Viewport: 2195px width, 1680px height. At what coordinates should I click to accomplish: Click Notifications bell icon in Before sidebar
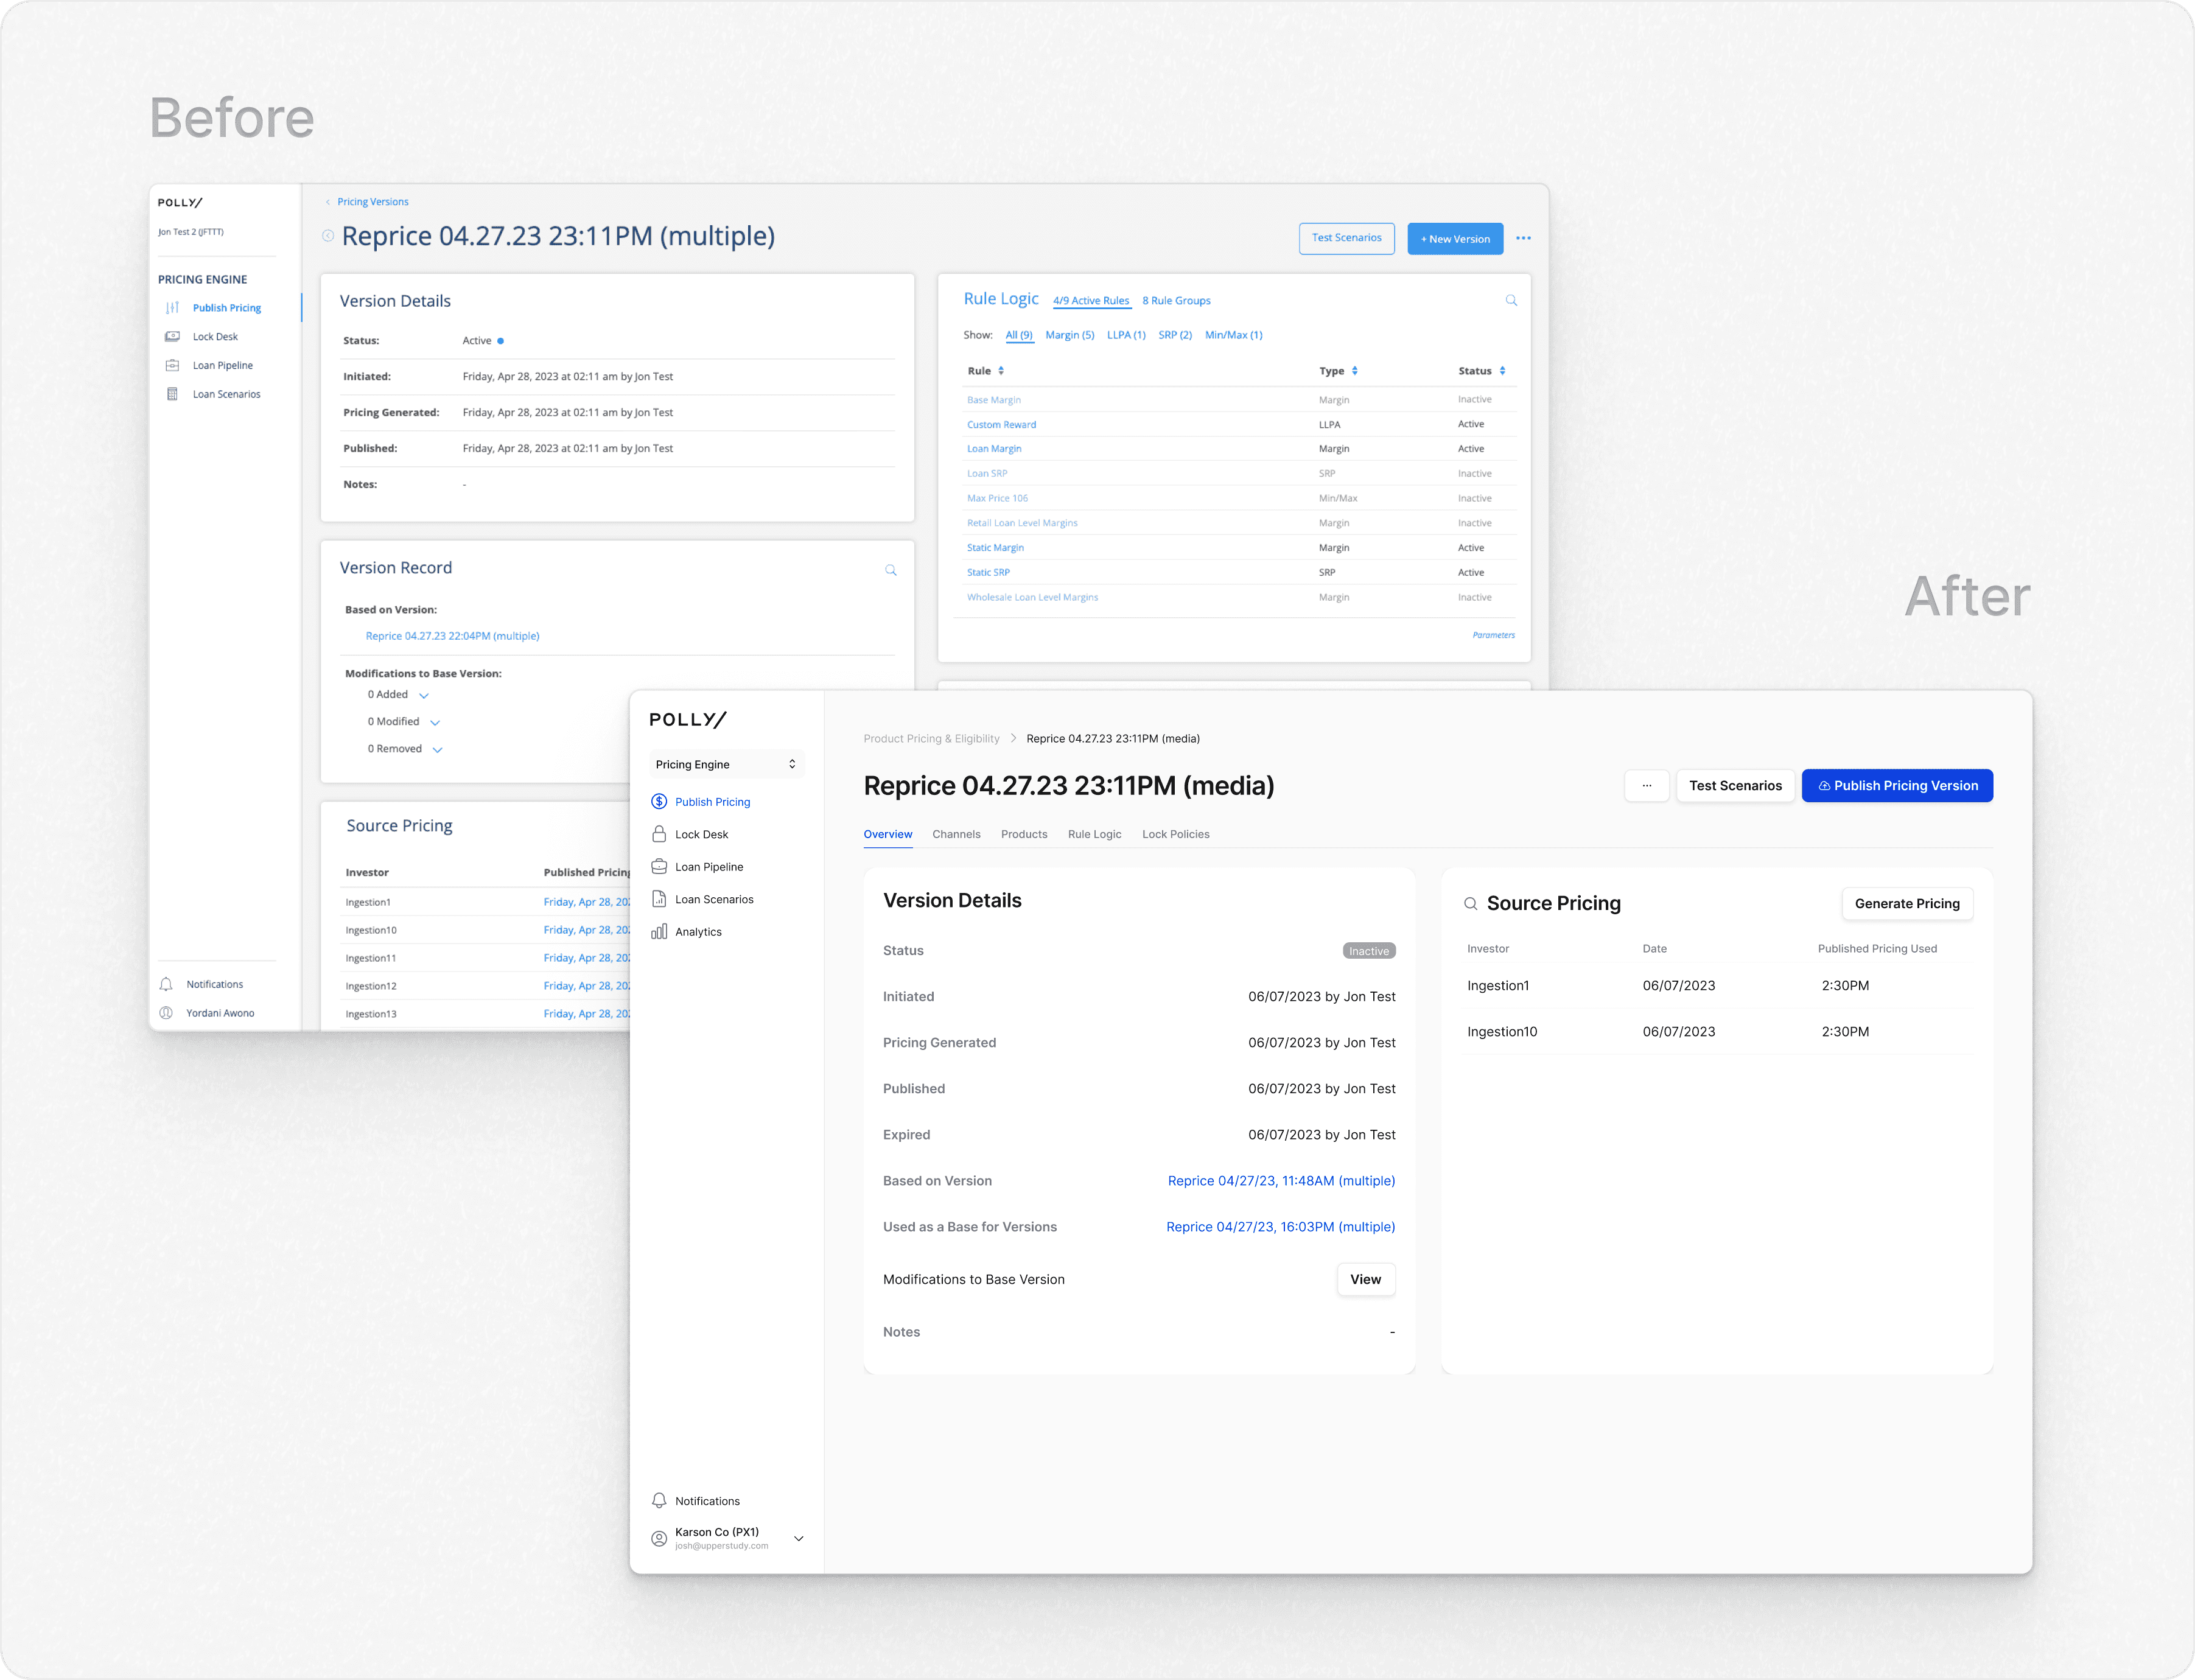pyautogui.click(x=166, y=984)
